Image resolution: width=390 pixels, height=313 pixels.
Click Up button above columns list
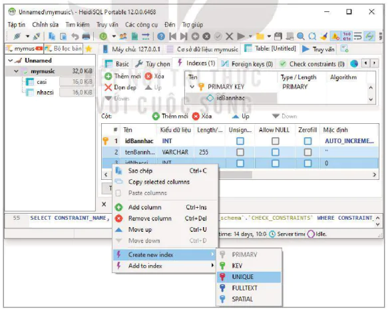(240, 116)
